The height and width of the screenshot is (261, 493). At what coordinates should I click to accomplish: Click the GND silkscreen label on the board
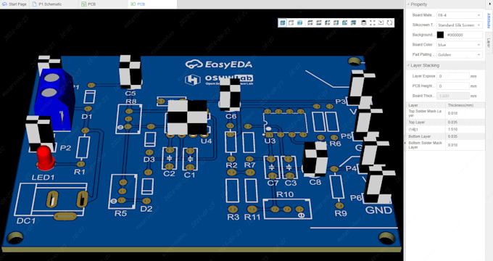(378, 210)
